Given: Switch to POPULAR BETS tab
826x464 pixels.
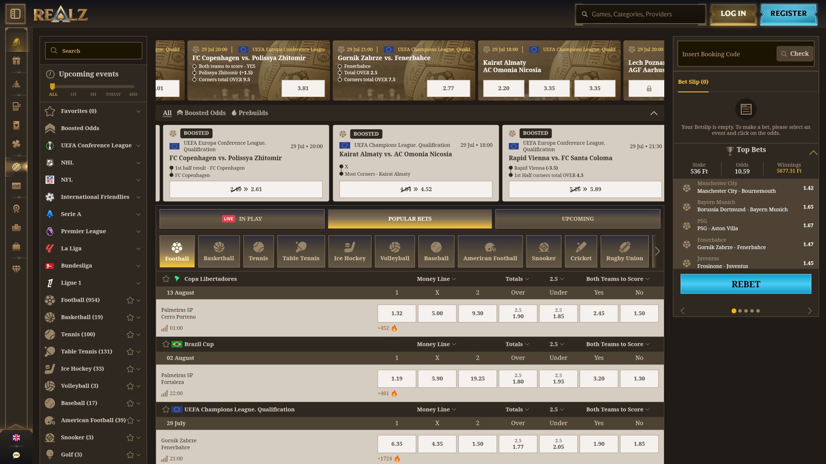Looking at the screenshot, I should coord(410,219).
